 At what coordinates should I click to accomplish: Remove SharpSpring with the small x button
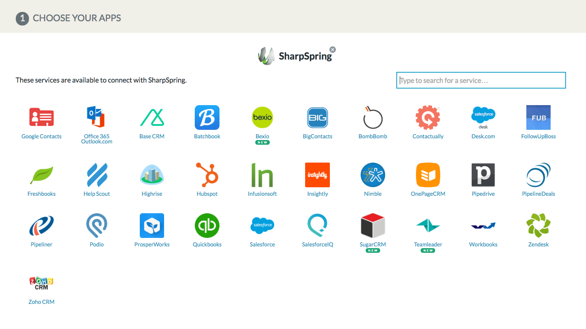click(333, 49)
